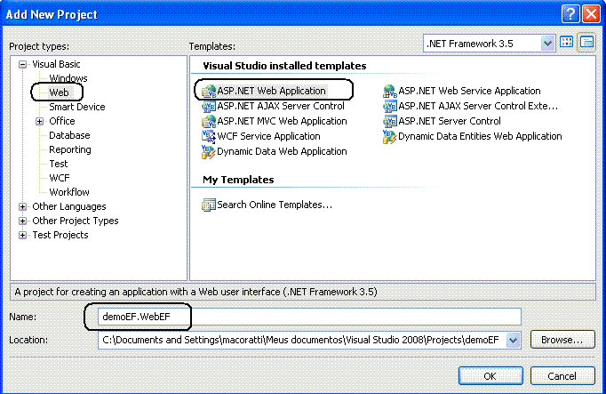Open the Location path dropdown arrow
Screen dimensions: 606x394
pyautogui.click(x=513, y=341)
